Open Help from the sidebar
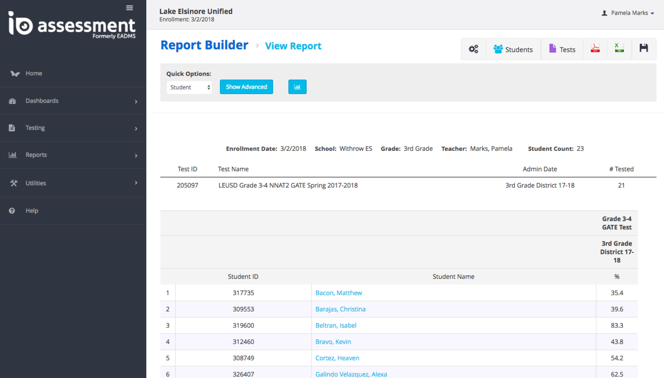 [x=32, y=211]
